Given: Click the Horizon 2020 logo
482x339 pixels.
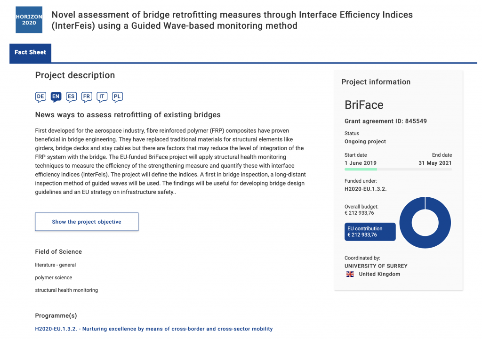Looking at the screenshot, I should (x=29, y=20).
